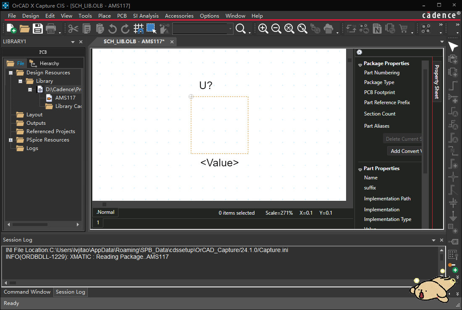Open the print options dropdown arrow
The image size is (462, 310).
click(x=60, y=32)
